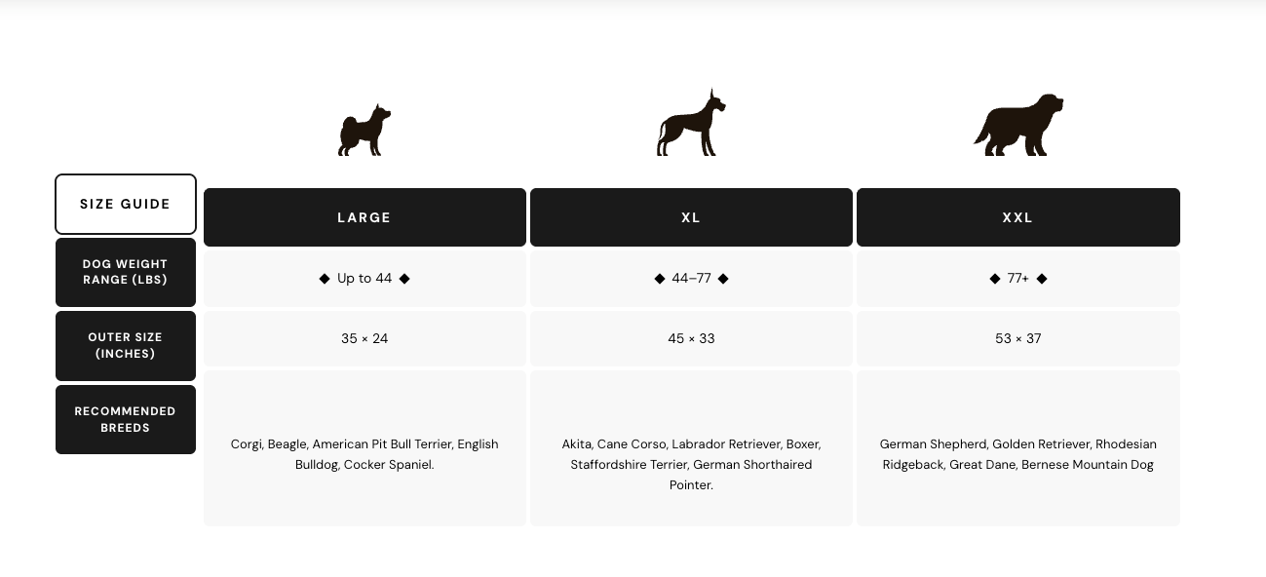1266x577 pixels.
Task: Click the diamond left of Up to 44
Action: [325, 279]
